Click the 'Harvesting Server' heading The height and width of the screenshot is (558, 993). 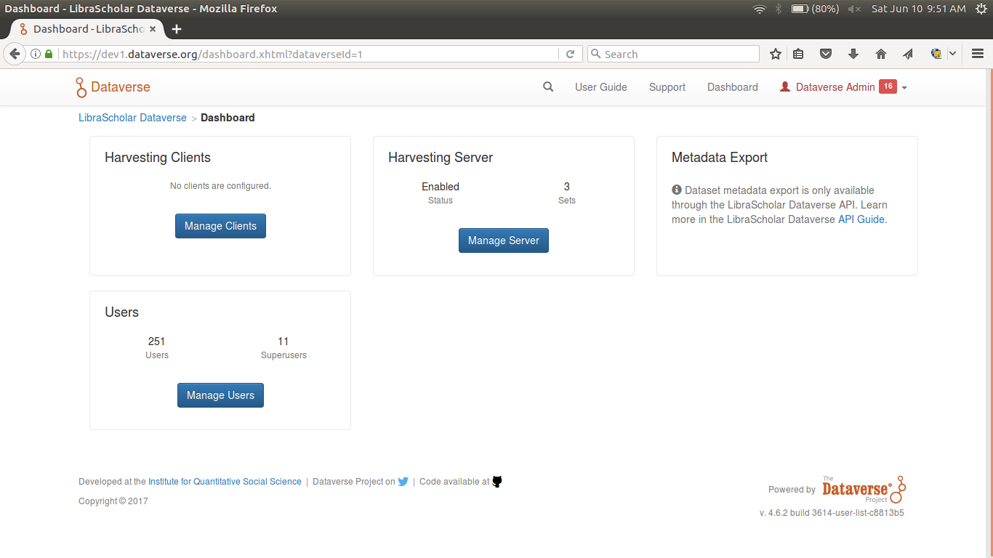click(441, 158)
